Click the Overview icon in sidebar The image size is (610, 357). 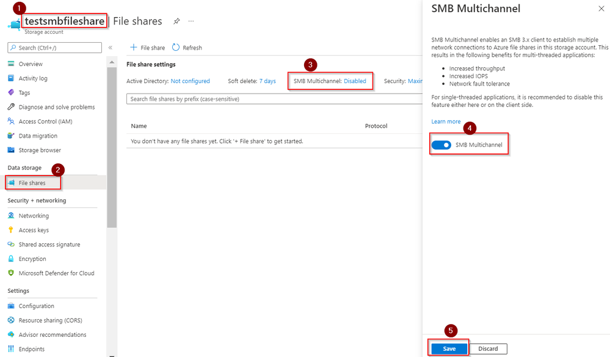(11, 64)
